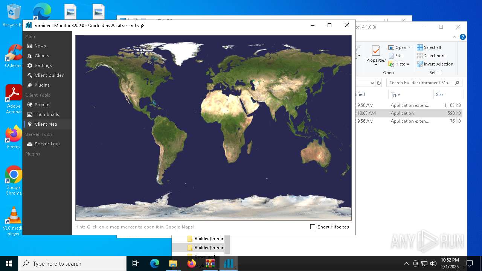The height and width of the screenshot is (271, 482).
Task: Select second Builder (Immin folder in tree
Action: (x=206, y=248)
